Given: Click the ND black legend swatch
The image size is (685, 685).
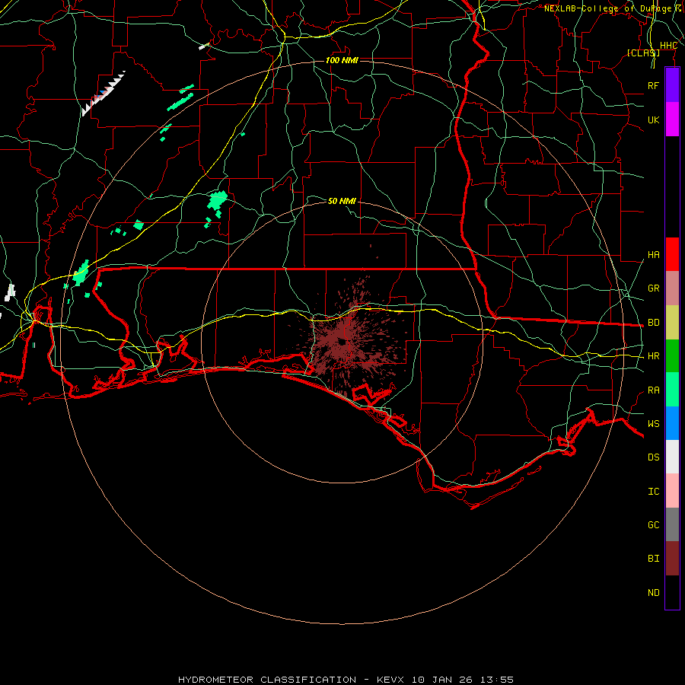Looking at the screenshot, I should [672, 592].
